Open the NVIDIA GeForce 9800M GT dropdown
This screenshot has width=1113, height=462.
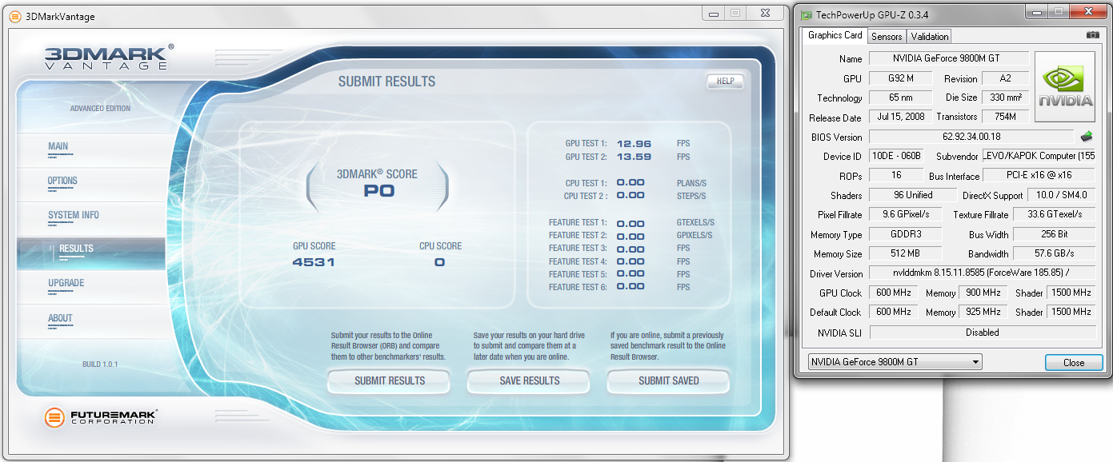point(895,362)
